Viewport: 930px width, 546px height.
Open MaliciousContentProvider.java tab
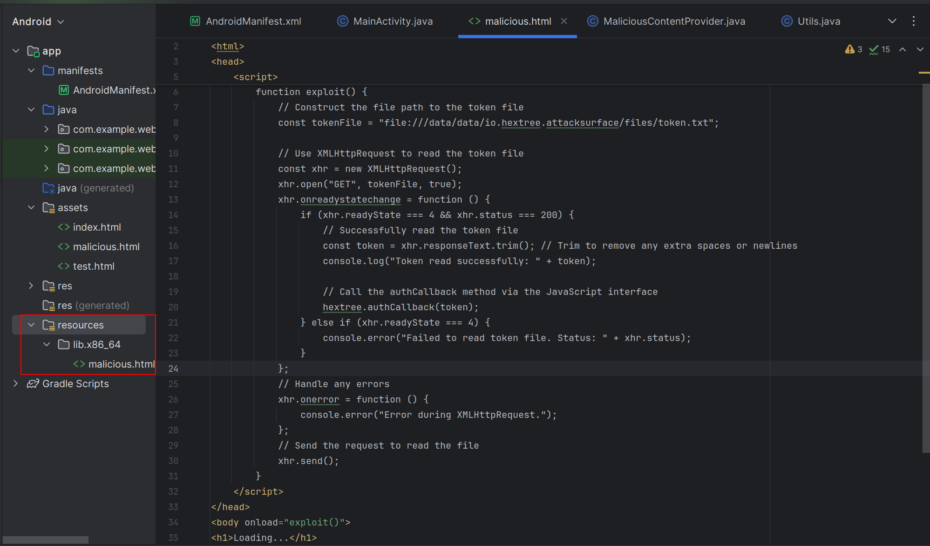pyautogui.click(x=666, y=21)
